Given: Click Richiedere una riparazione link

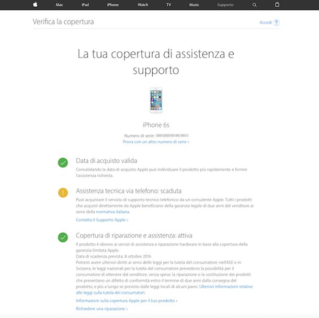Looking at the screenshot, I should click(102, 309).
